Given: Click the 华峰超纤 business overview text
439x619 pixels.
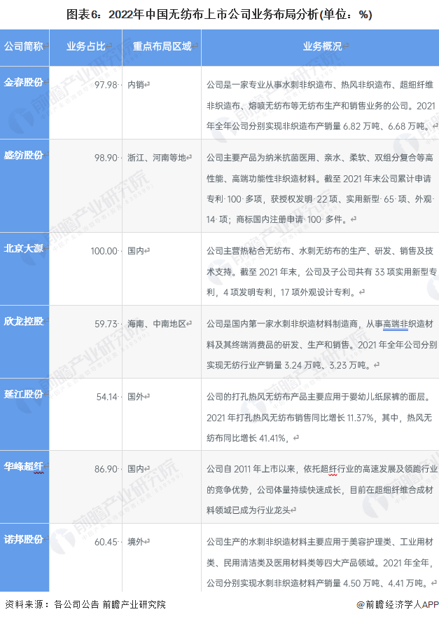Looking at the screenshot, I should click(x=322, y=489).
